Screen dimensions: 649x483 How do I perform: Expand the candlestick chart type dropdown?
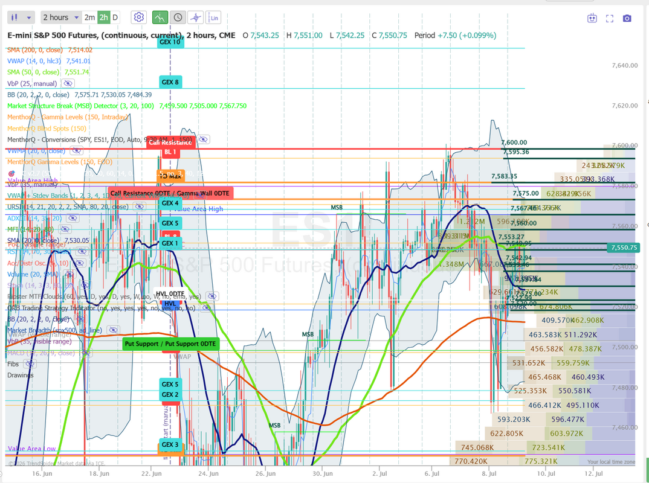tap(21, 18)
